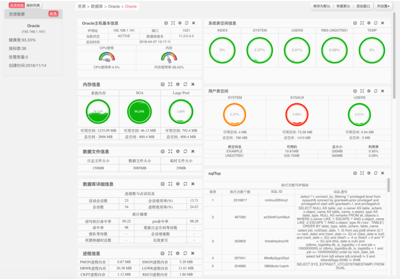Select the red Oracle breadcrumb item
The height and width of the screenshot is (279, 400).
click(131, 6)
